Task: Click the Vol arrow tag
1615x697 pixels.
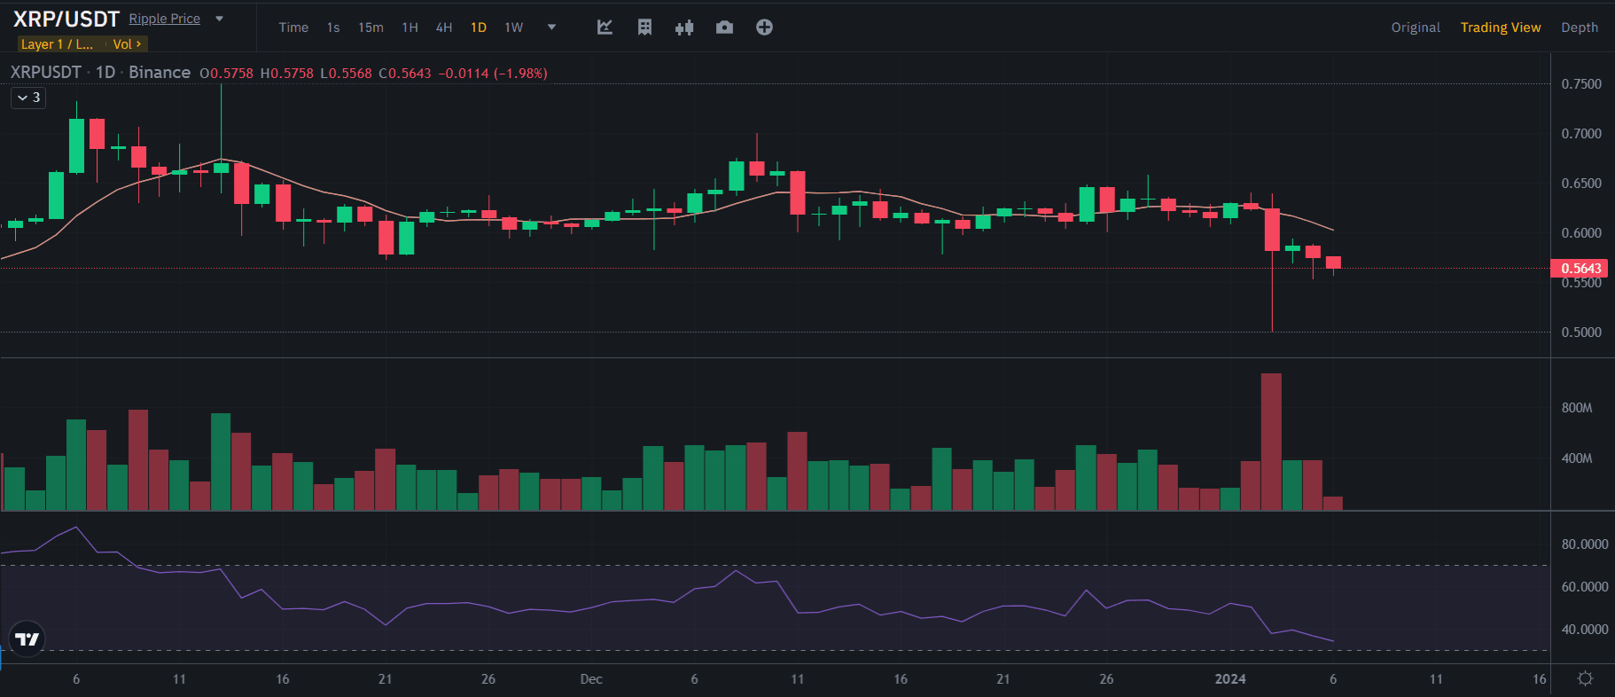Action: pos(127,44)
